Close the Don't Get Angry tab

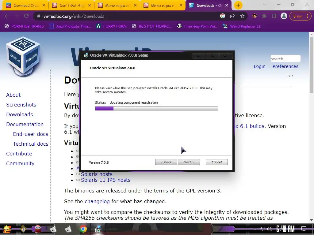coord(90,6)
